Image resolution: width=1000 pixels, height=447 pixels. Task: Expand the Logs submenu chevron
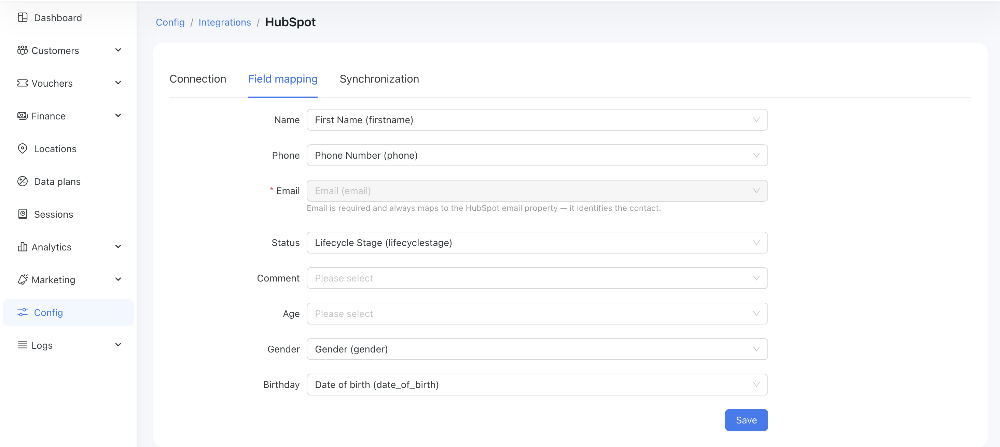pos(119,345)
